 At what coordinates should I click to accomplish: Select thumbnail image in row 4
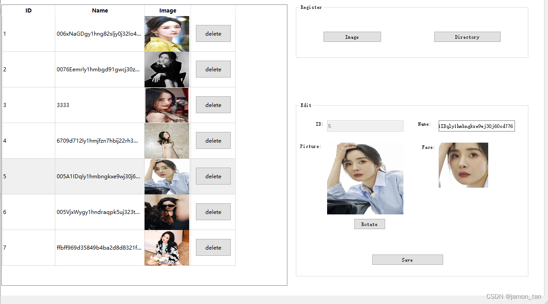[x=167, y=141]
